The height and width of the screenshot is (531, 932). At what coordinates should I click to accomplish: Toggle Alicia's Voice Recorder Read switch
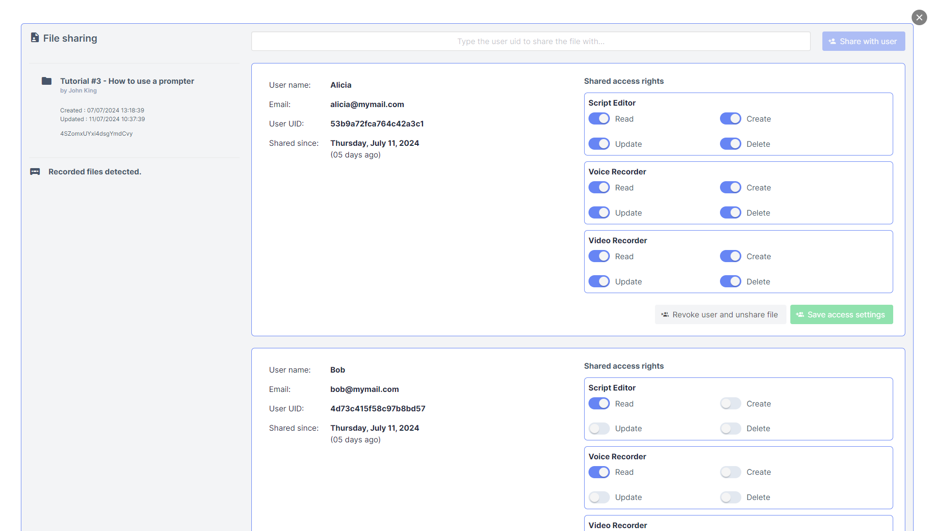[599, 187]
